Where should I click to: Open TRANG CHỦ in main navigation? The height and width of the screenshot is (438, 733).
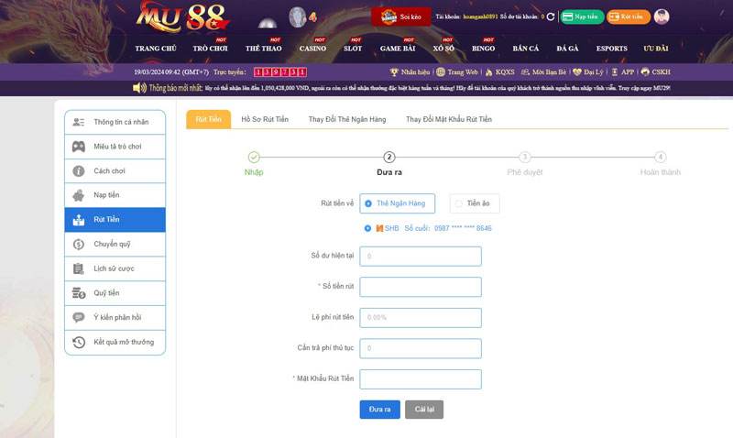156,49
